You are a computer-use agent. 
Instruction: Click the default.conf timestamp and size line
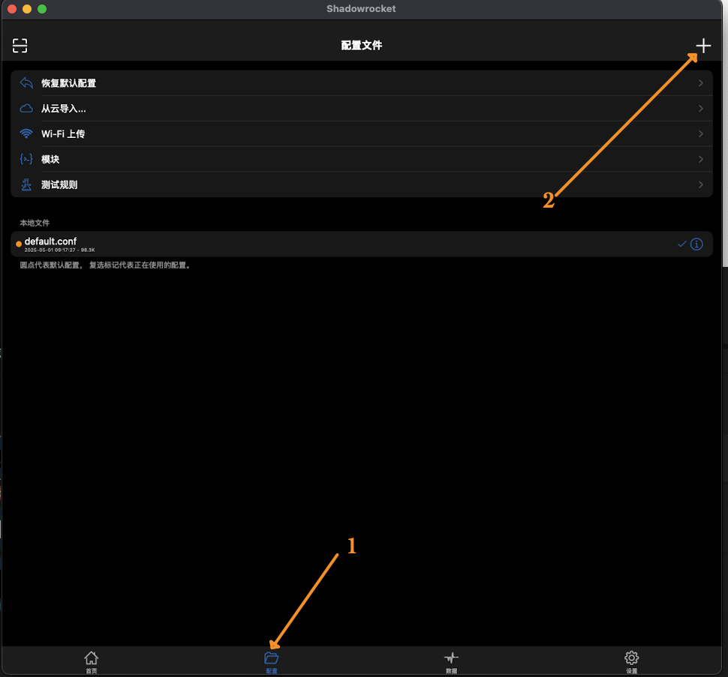pyautogui.click(x=59, y=250)
